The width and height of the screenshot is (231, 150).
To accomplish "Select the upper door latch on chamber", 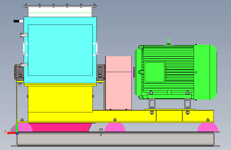I will pos(24,35).
